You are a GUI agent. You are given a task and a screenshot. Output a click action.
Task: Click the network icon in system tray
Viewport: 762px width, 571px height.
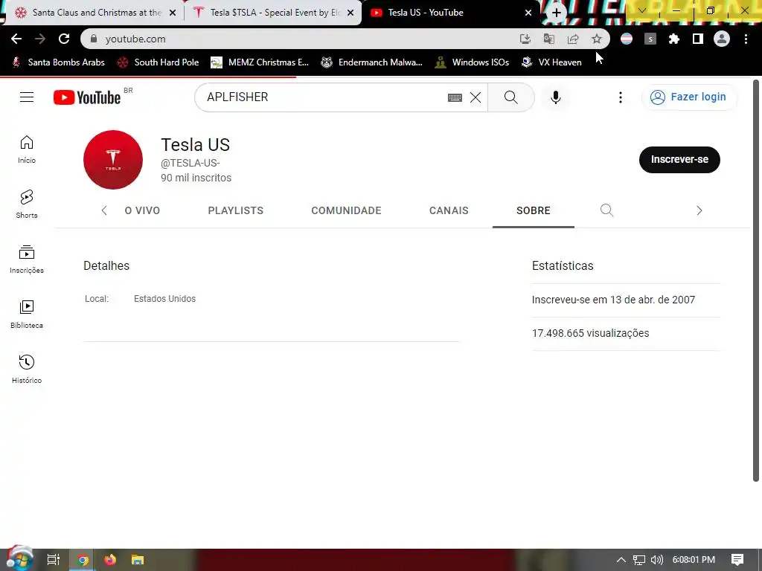[x=639, y=560]
